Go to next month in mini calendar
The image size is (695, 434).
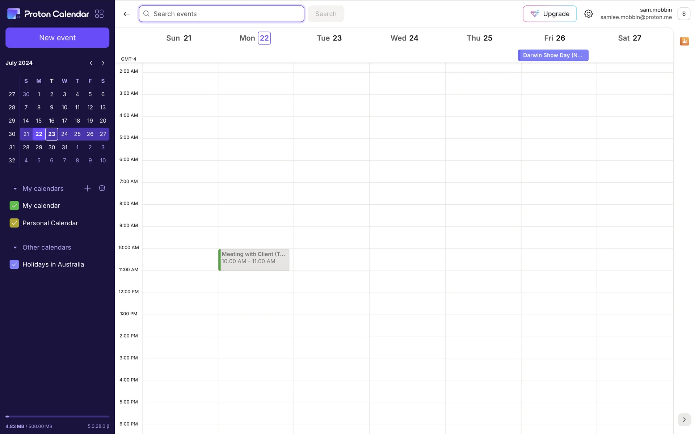click(103, 63)
